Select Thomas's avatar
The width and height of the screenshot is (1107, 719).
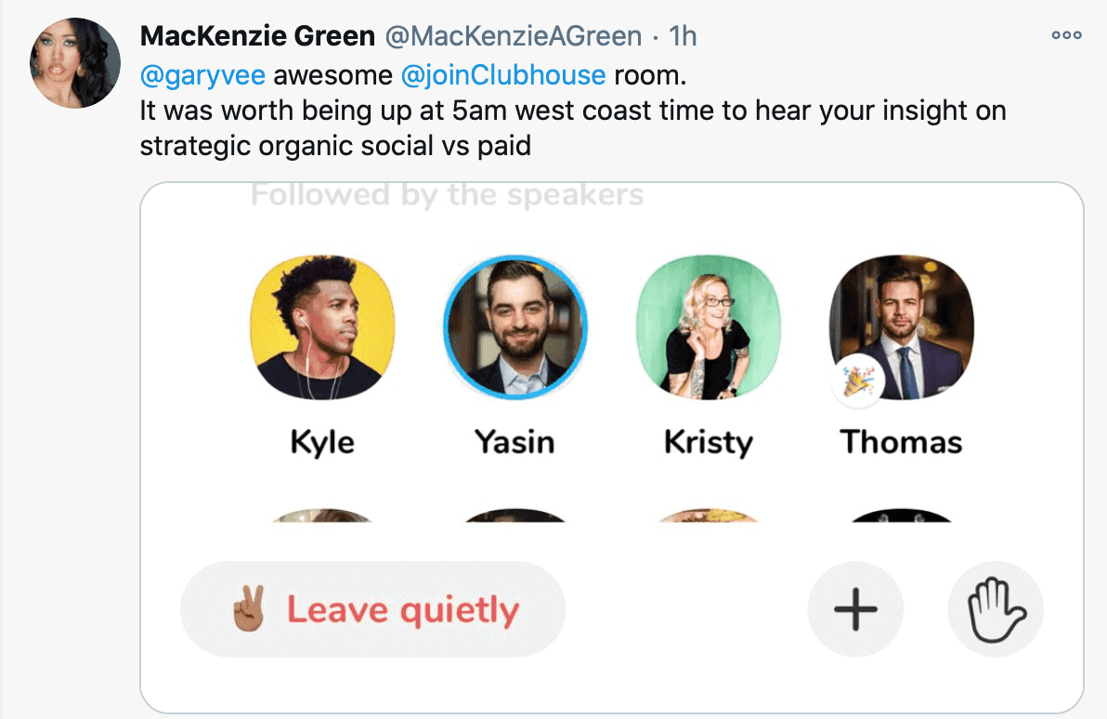pyautogui.click(x=902, y=327)
